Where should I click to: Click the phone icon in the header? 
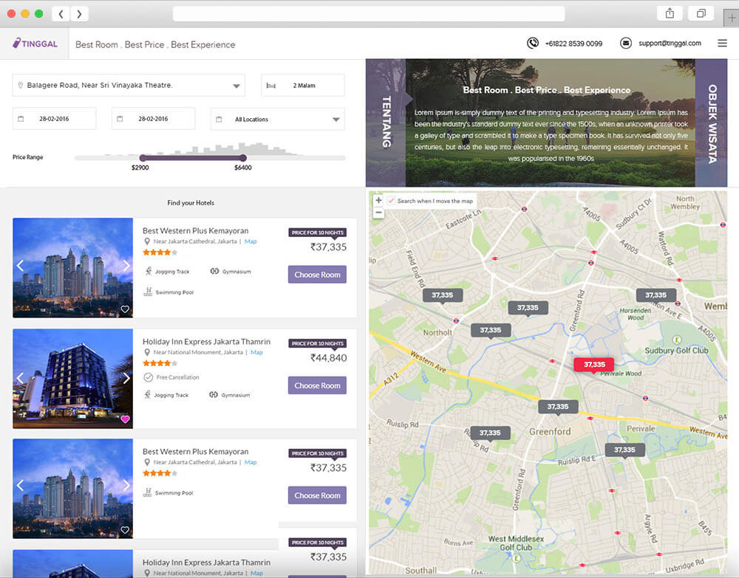point(533,44)
